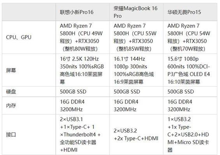Screen dimensions: 220x155
Task: Click the 内存 row label
Action: click(29, 105)
